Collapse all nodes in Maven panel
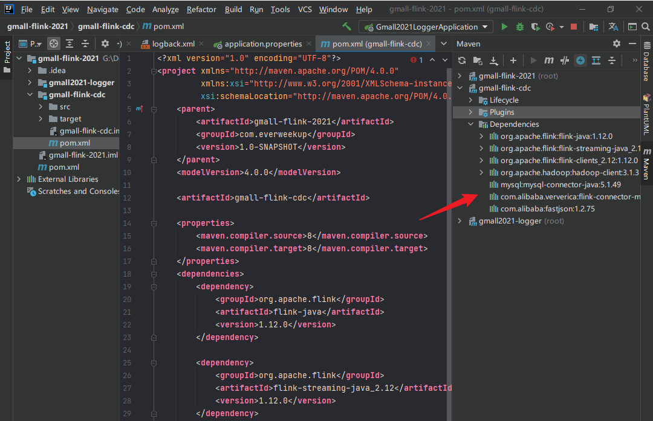Viewport: 653px width, 421px height. click(612, 60)
